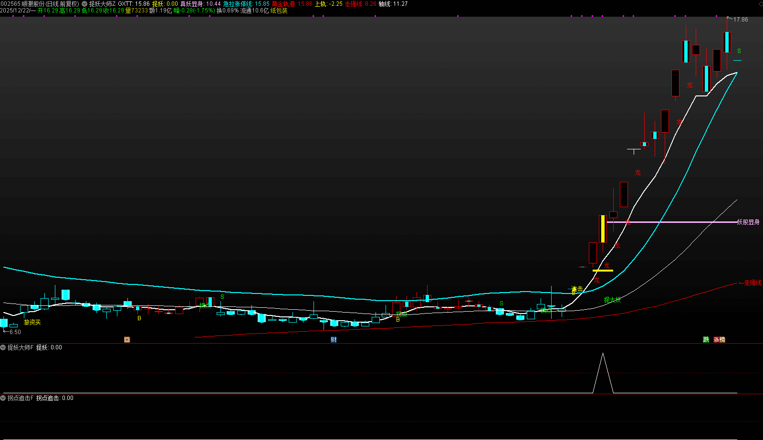Click the white spike peak in 捉妖 panel
Image resolution: width=763 pixels, height=440 pixels.
click(603, 354)
